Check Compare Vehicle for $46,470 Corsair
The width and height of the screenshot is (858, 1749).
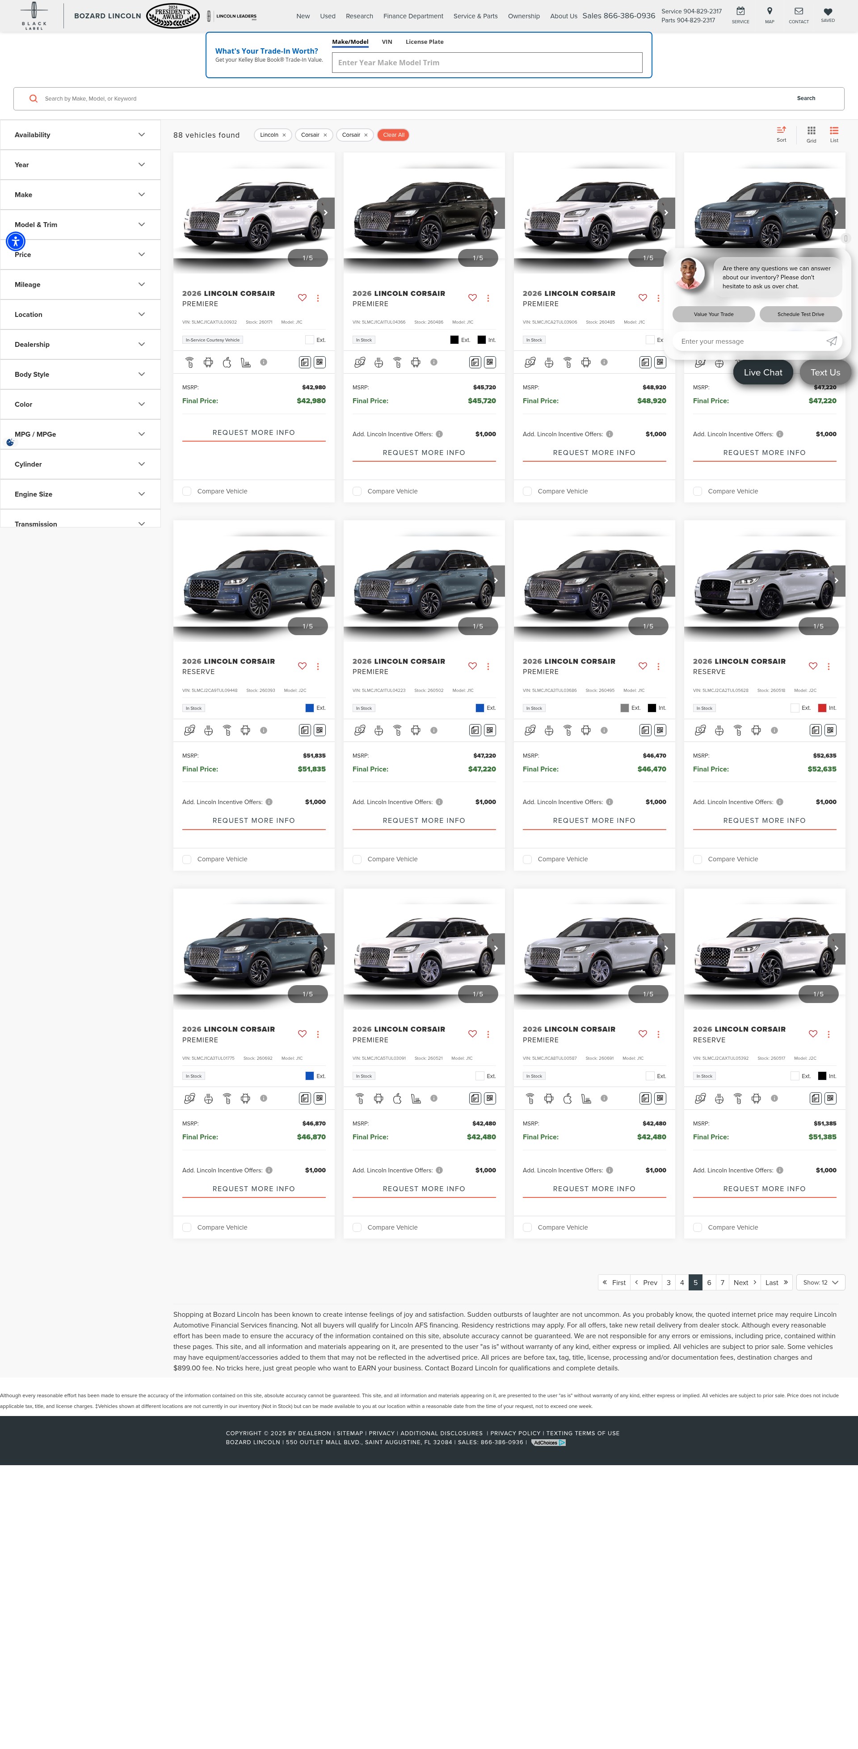(x=527, y=860)
